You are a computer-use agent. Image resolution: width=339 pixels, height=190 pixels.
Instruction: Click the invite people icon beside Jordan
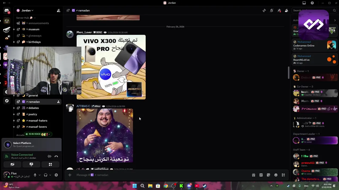[59, 11]
